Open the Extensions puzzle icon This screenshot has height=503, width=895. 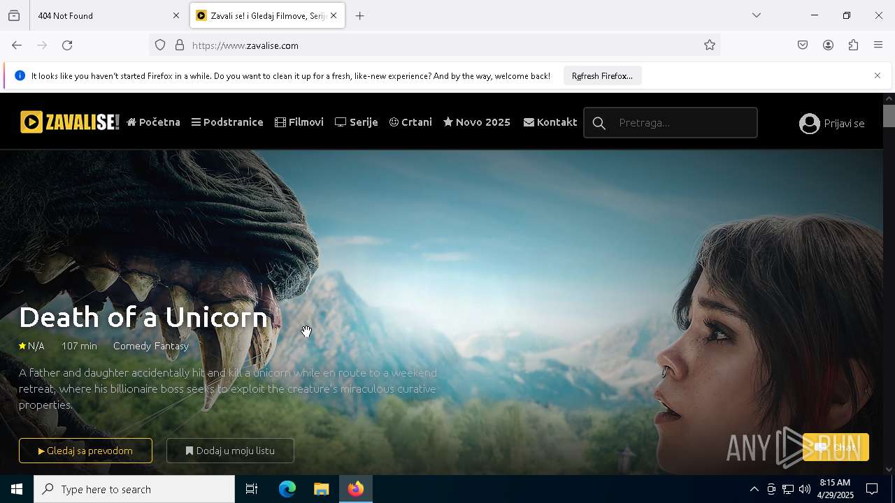tap(853, 45)
